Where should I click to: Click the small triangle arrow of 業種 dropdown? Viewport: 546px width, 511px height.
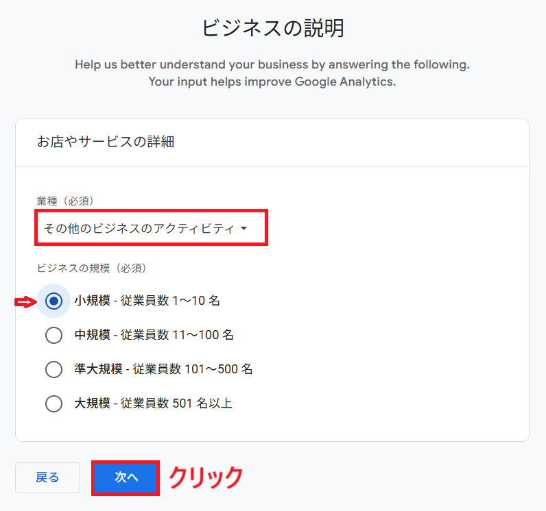[x=244, y=229]
